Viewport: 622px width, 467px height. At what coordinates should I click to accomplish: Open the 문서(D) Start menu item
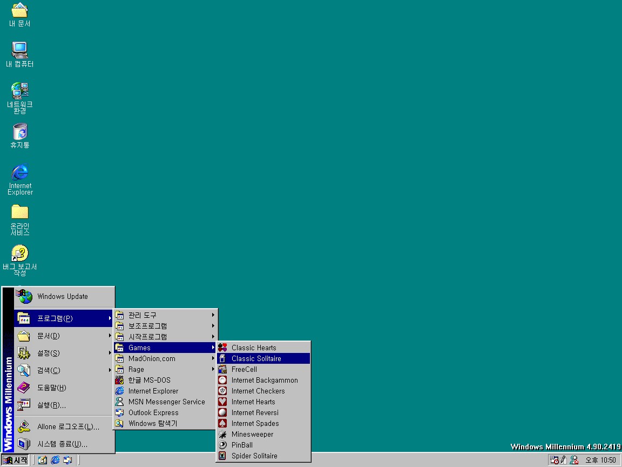coord(64,336)
